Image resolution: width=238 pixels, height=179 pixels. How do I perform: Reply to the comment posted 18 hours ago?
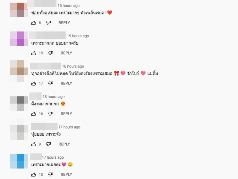click(66, 114)
